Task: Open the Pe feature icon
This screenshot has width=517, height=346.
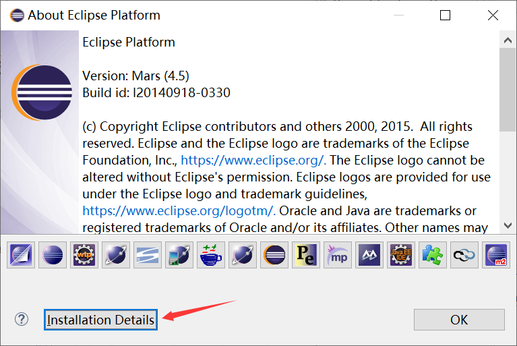Action: pyautogui.click(x=305, y=255)
